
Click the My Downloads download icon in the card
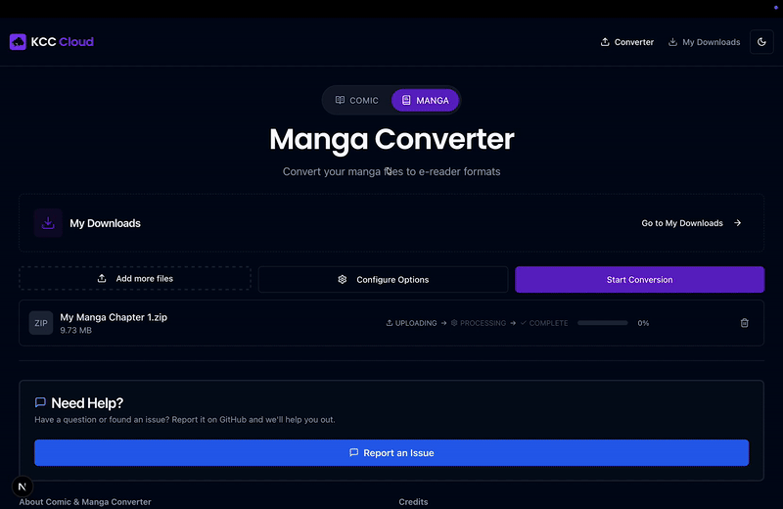pos(48,223)
